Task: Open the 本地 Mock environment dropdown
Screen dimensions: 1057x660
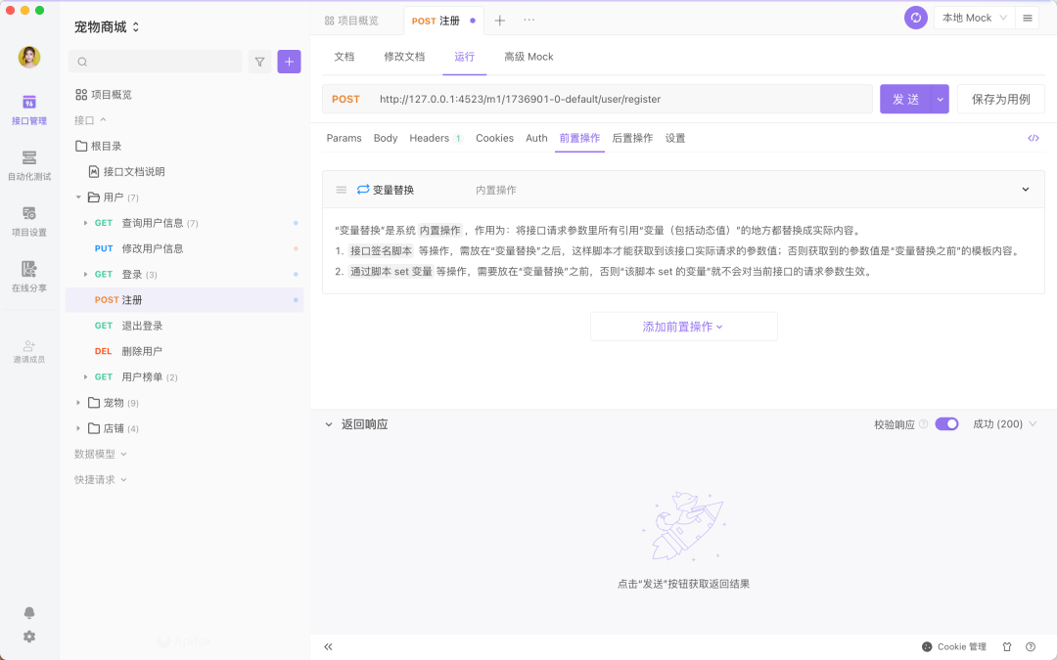Action: coord(973,17)
